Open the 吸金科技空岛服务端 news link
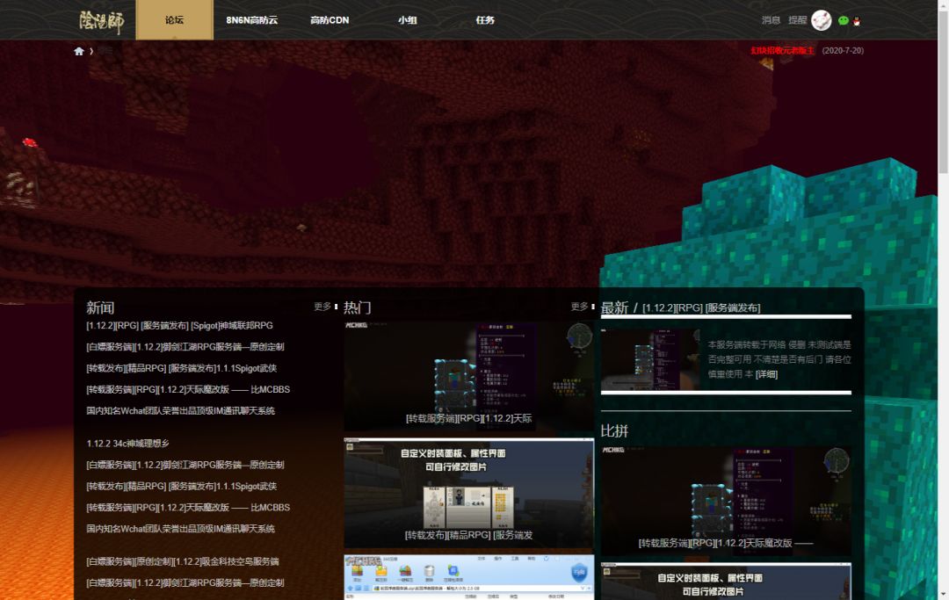Screen dimensions: 949x600 [x=183, y=561]
